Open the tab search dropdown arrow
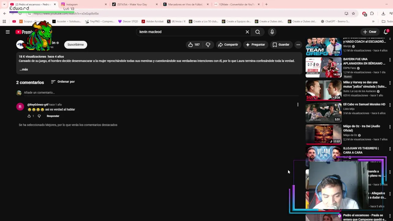The image size is (393, 221). tap(4, 4)
